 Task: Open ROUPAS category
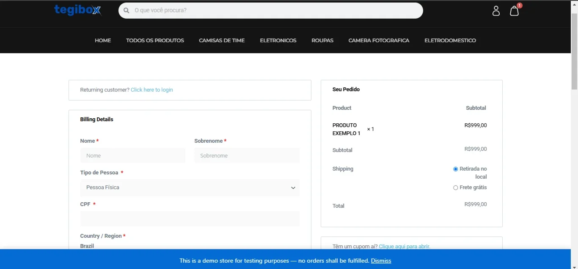pos(322,41)
